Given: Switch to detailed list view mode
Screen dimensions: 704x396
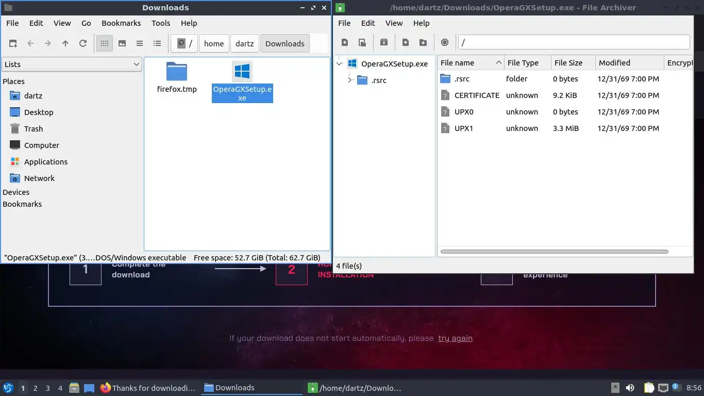Looking at the screenshot, I should coord(157,43).
